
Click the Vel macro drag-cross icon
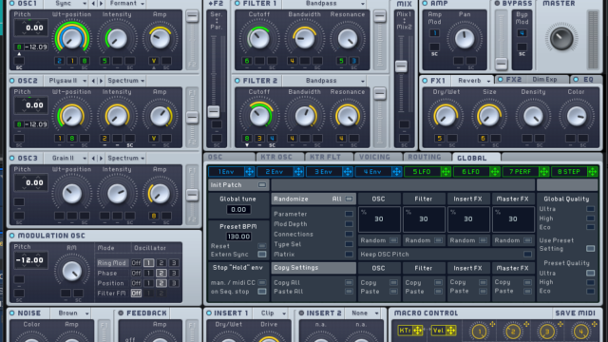(450, 331)
